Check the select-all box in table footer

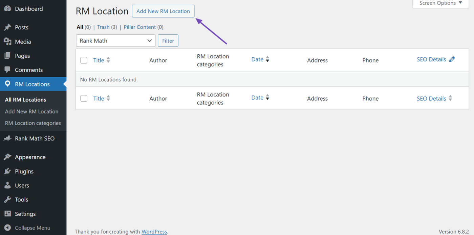pos(84,98)
